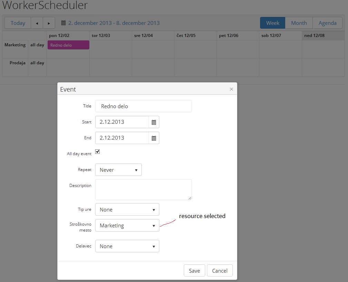Image resolution: width=348 pixels, height=282 pixels.
Task: Open the Tip ure dropdown
Action: [127, 209]
